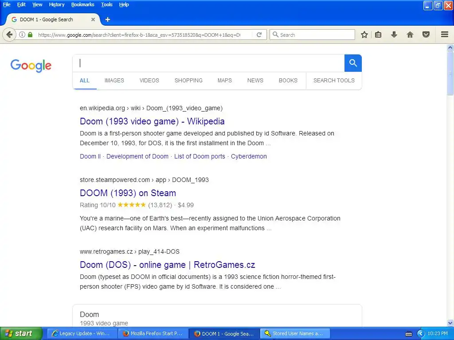Image resolution: width=454 pixels, height=340 pixels.
Task: Click the Steam five-star rating
Action: tap(132, 205)
